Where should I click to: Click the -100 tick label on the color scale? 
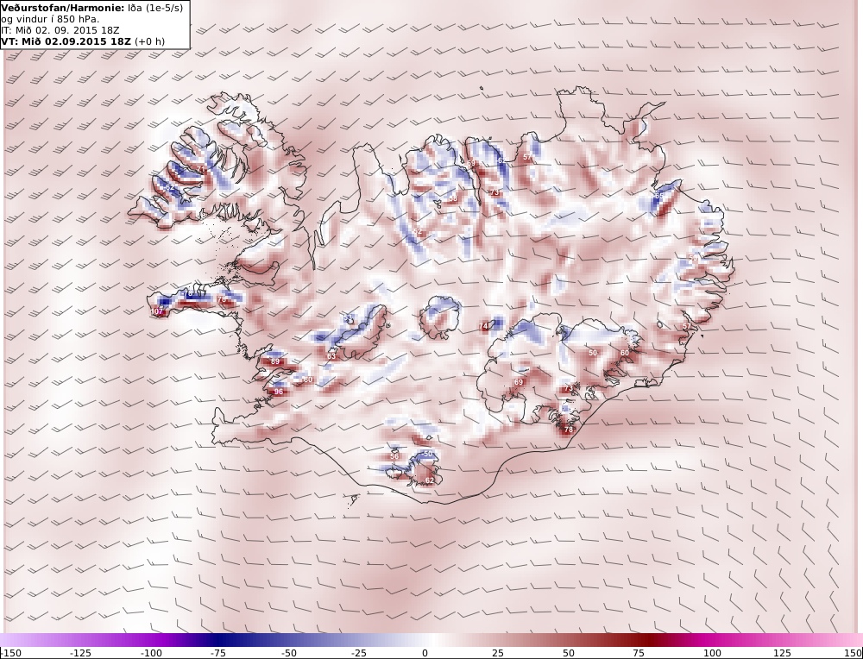pos(150,654)
